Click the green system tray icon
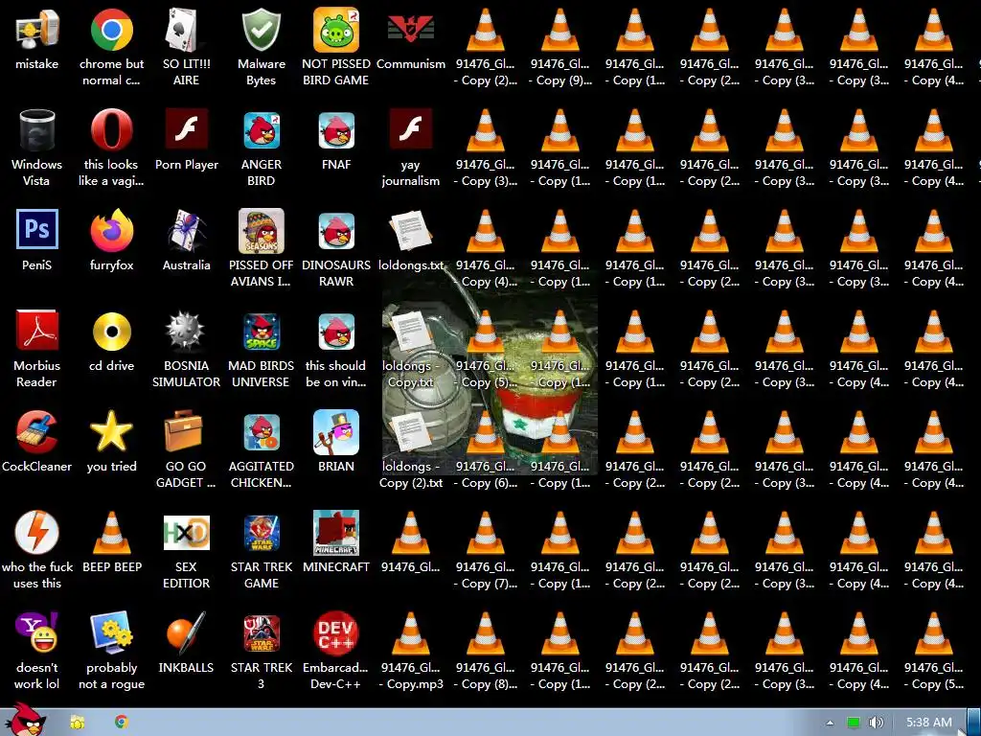Image resolution: width=981 pixels, height=736 pixels. (x=853, y=723)
